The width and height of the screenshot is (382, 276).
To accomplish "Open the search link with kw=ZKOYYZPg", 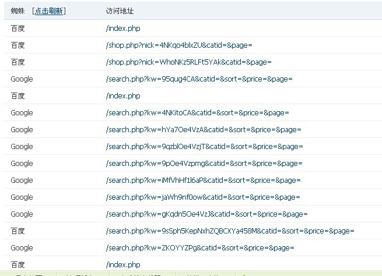I will click(200, 247).
